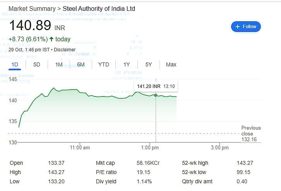Image resolution: width=281 pixels, height=191 pixels.
Task: Click the 11:00 am axis label
Action: (80, 147)
